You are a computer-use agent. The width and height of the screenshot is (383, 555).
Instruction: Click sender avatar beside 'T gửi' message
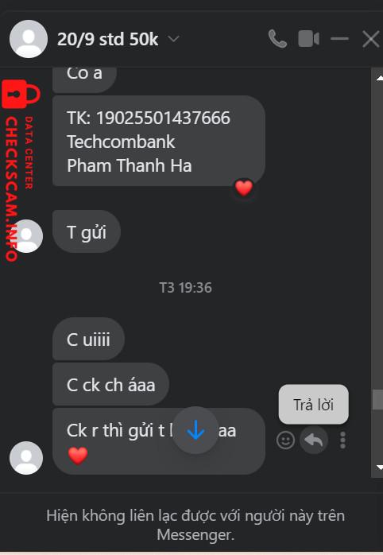[x=26, y=236]
